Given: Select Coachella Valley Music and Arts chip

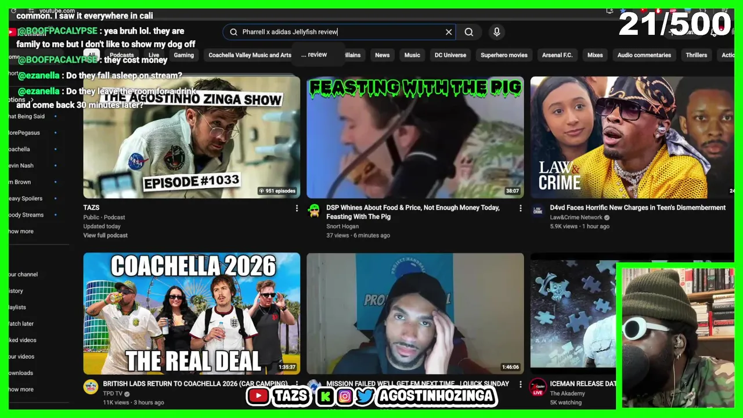Looking at the screenshot, I should 250,55.
